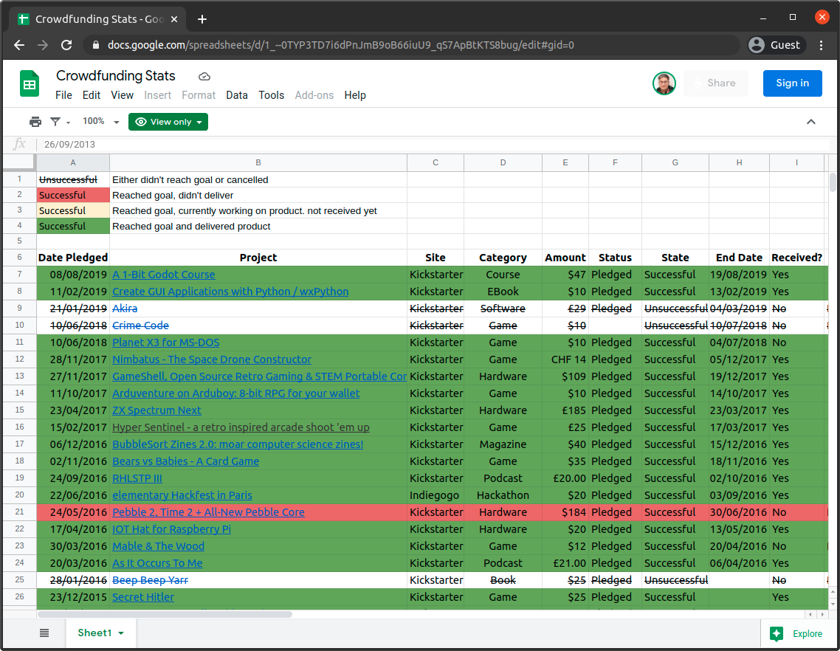
Task: Open the Secret Hitler project link
Action: coord(143,597)
